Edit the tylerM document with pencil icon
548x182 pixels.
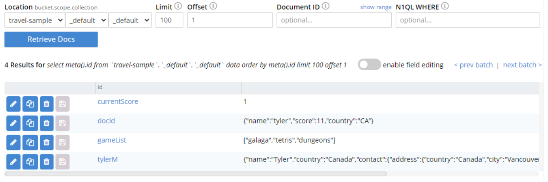coord(13,161)
